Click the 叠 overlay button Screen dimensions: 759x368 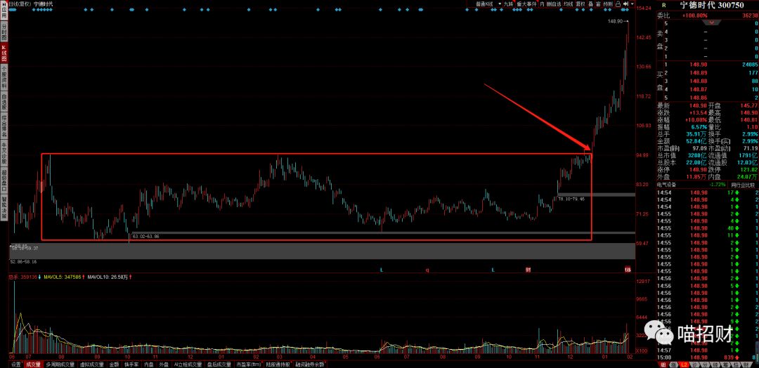[591, 4]
